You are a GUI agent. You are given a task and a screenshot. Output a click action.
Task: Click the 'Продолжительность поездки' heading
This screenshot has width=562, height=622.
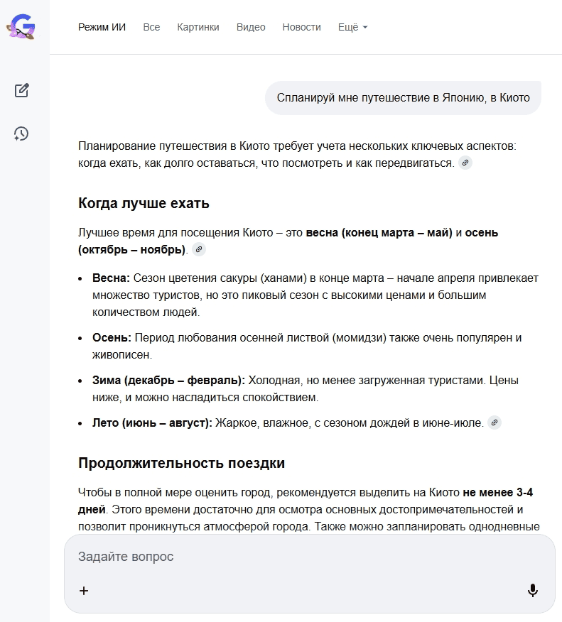pyautogui.click(x=181, y=464)
